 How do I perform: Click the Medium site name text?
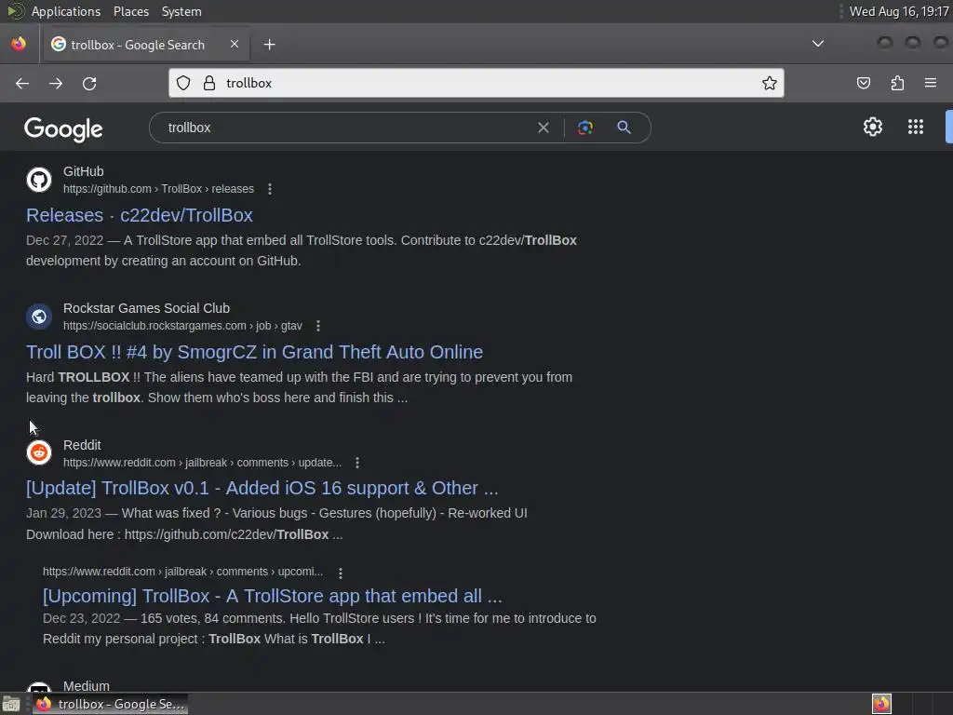tap(87, 686)
